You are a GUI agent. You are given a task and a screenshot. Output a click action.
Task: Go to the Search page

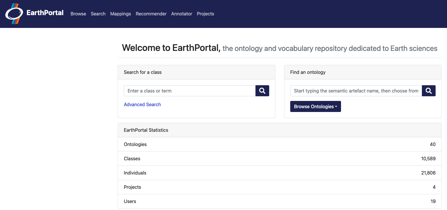(98, 14)
